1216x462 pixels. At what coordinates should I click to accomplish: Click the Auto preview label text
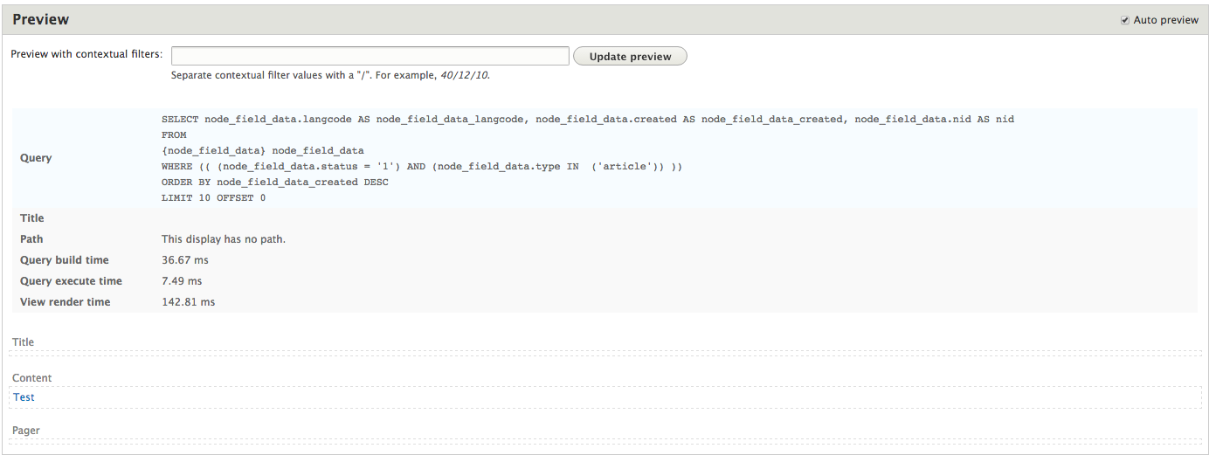[x=1165, y=20]
